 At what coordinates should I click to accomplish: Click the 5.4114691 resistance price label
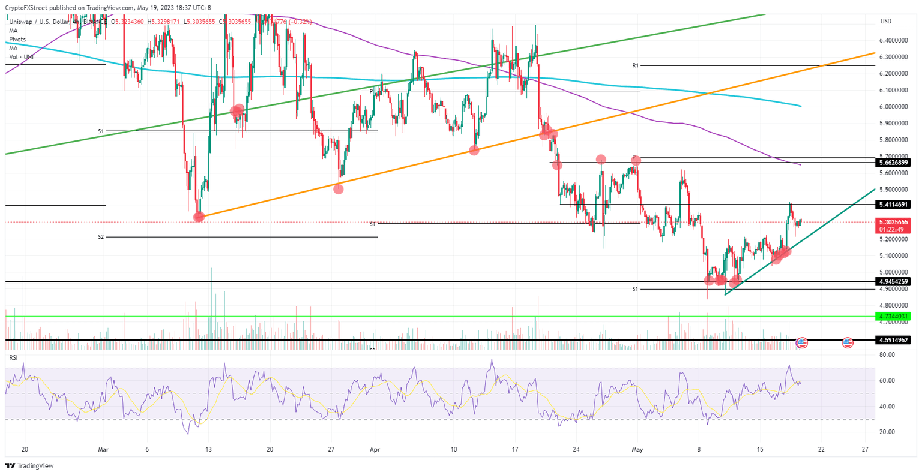coord(894,204)
